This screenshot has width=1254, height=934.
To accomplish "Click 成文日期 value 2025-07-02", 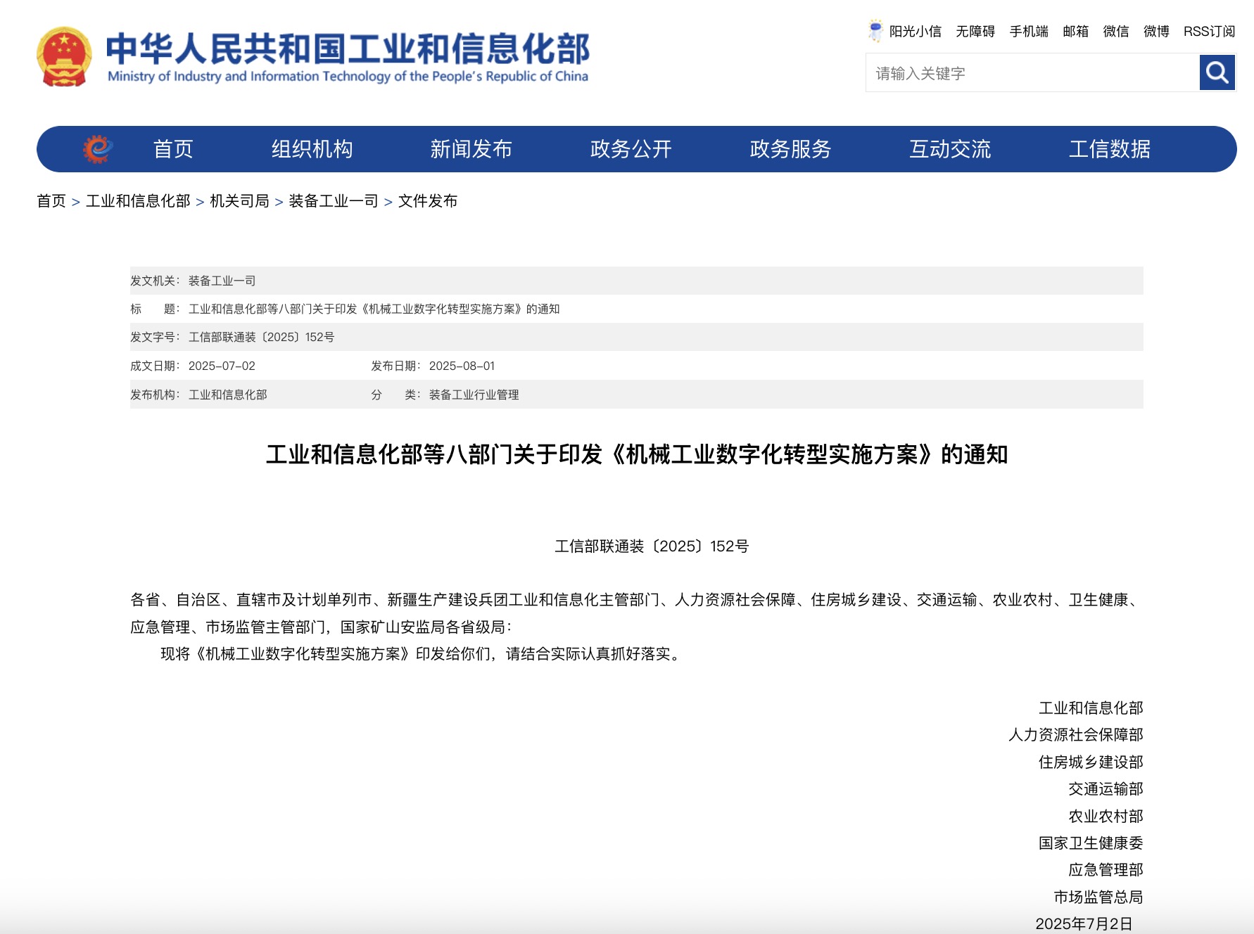I will (x=222, y=366).
